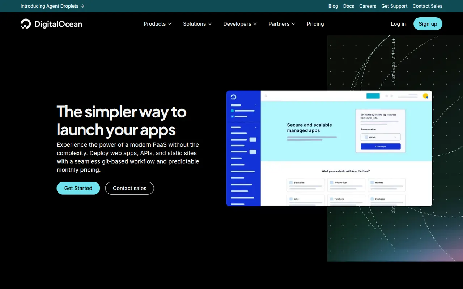Open the Blog link in top bar
The width and height of the screenshot is (463, 289).
click(x=333, y=6)
